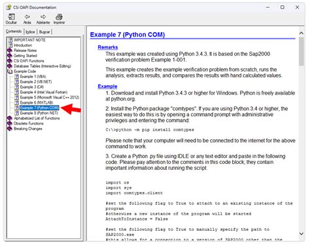
Task: Click the CSi OAPI Documentation title icon
Action: click(x=9, y=7)
